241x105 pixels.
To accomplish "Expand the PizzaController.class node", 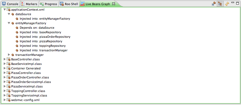I will click(5, 73).
